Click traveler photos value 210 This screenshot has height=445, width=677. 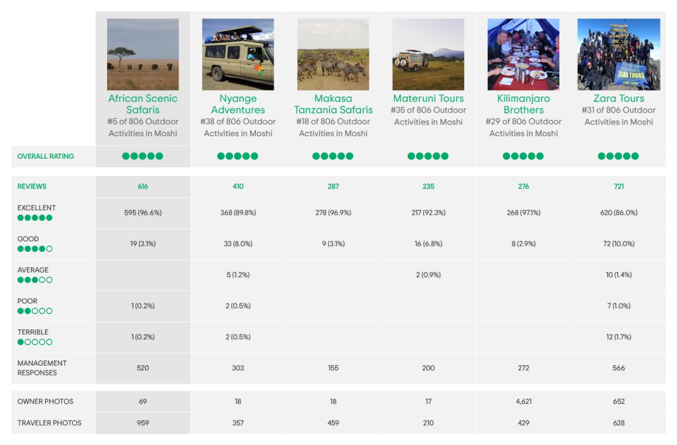pos(428,423)
